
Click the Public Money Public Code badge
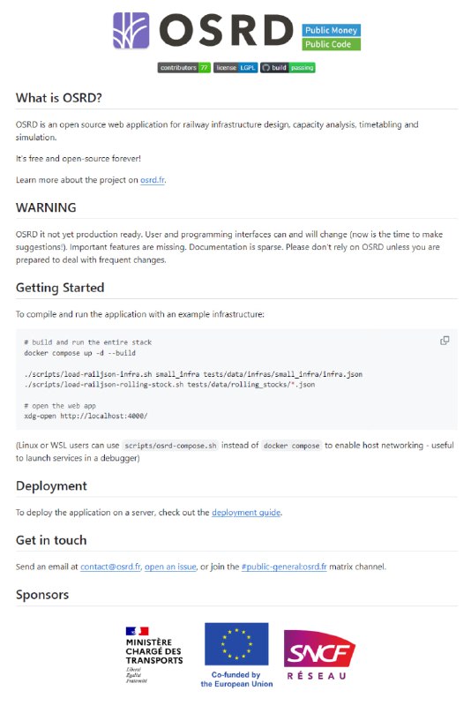[331, 37]
